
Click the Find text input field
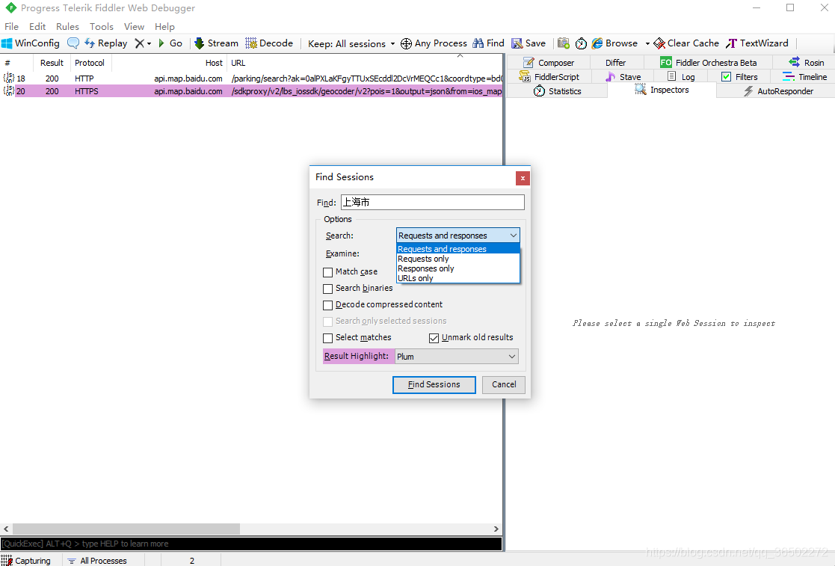[432, 203]
